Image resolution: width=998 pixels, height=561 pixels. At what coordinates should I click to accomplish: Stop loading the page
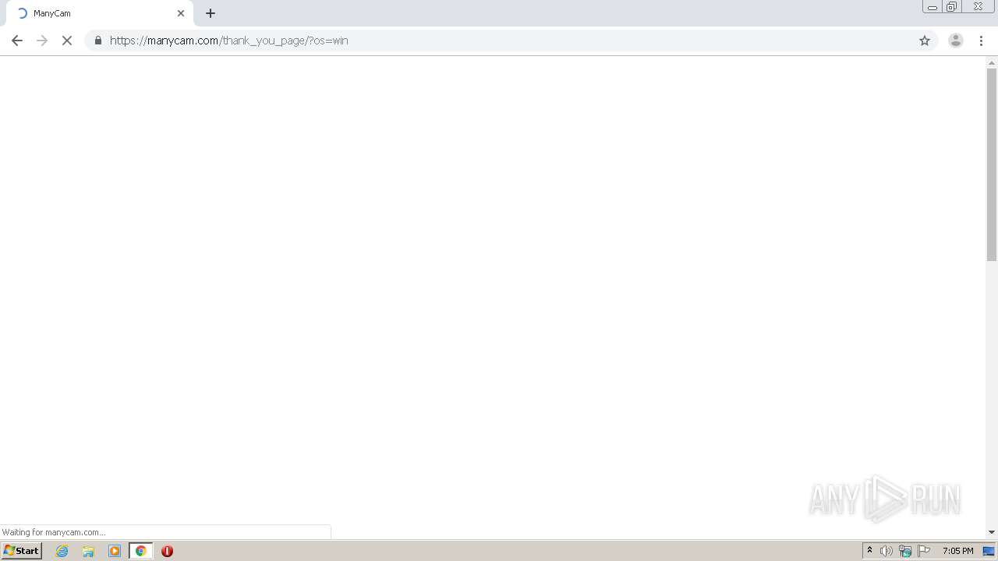point(67,41)
